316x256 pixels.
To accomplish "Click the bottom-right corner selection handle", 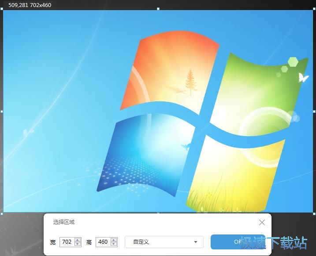I will [x=314, y=214].
